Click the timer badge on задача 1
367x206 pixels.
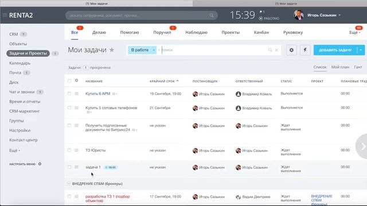tap(111, 167)
